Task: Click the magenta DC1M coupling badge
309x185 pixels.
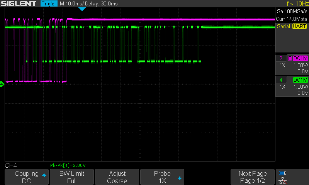Action: pyautogui.click(x=301, y=59)
